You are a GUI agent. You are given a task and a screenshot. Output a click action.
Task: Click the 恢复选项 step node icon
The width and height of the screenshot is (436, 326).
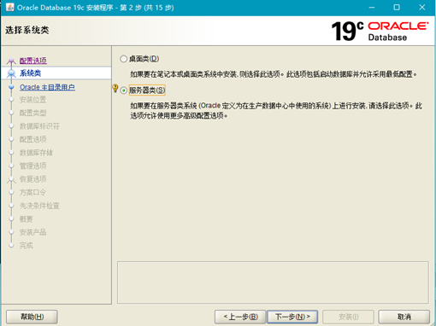(x=11, y=179)
